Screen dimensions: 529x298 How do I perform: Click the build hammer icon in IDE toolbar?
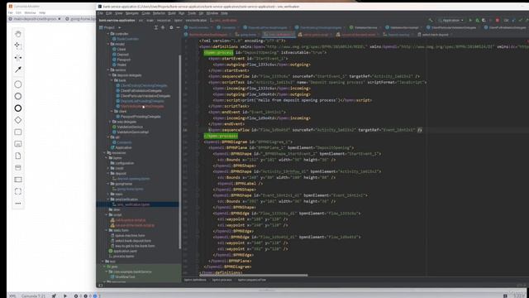pos(431,20)
